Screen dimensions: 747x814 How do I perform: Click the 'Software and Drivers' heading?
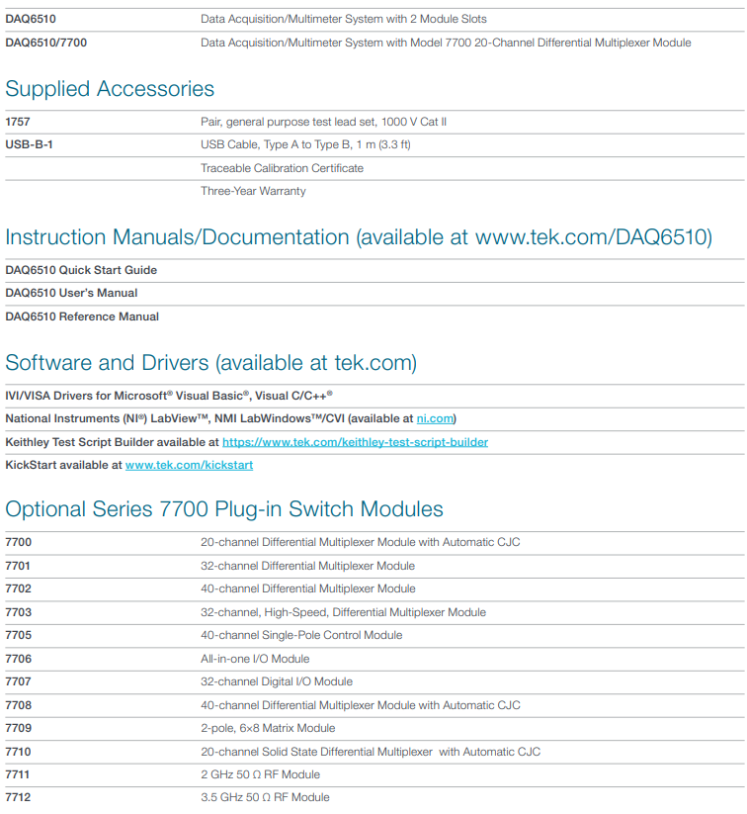click(x=211, y=363)
